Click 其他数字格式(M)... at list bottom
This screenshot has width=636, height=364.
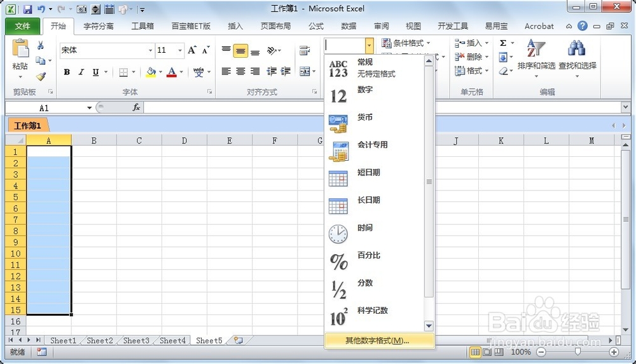[x=379, y=340]
